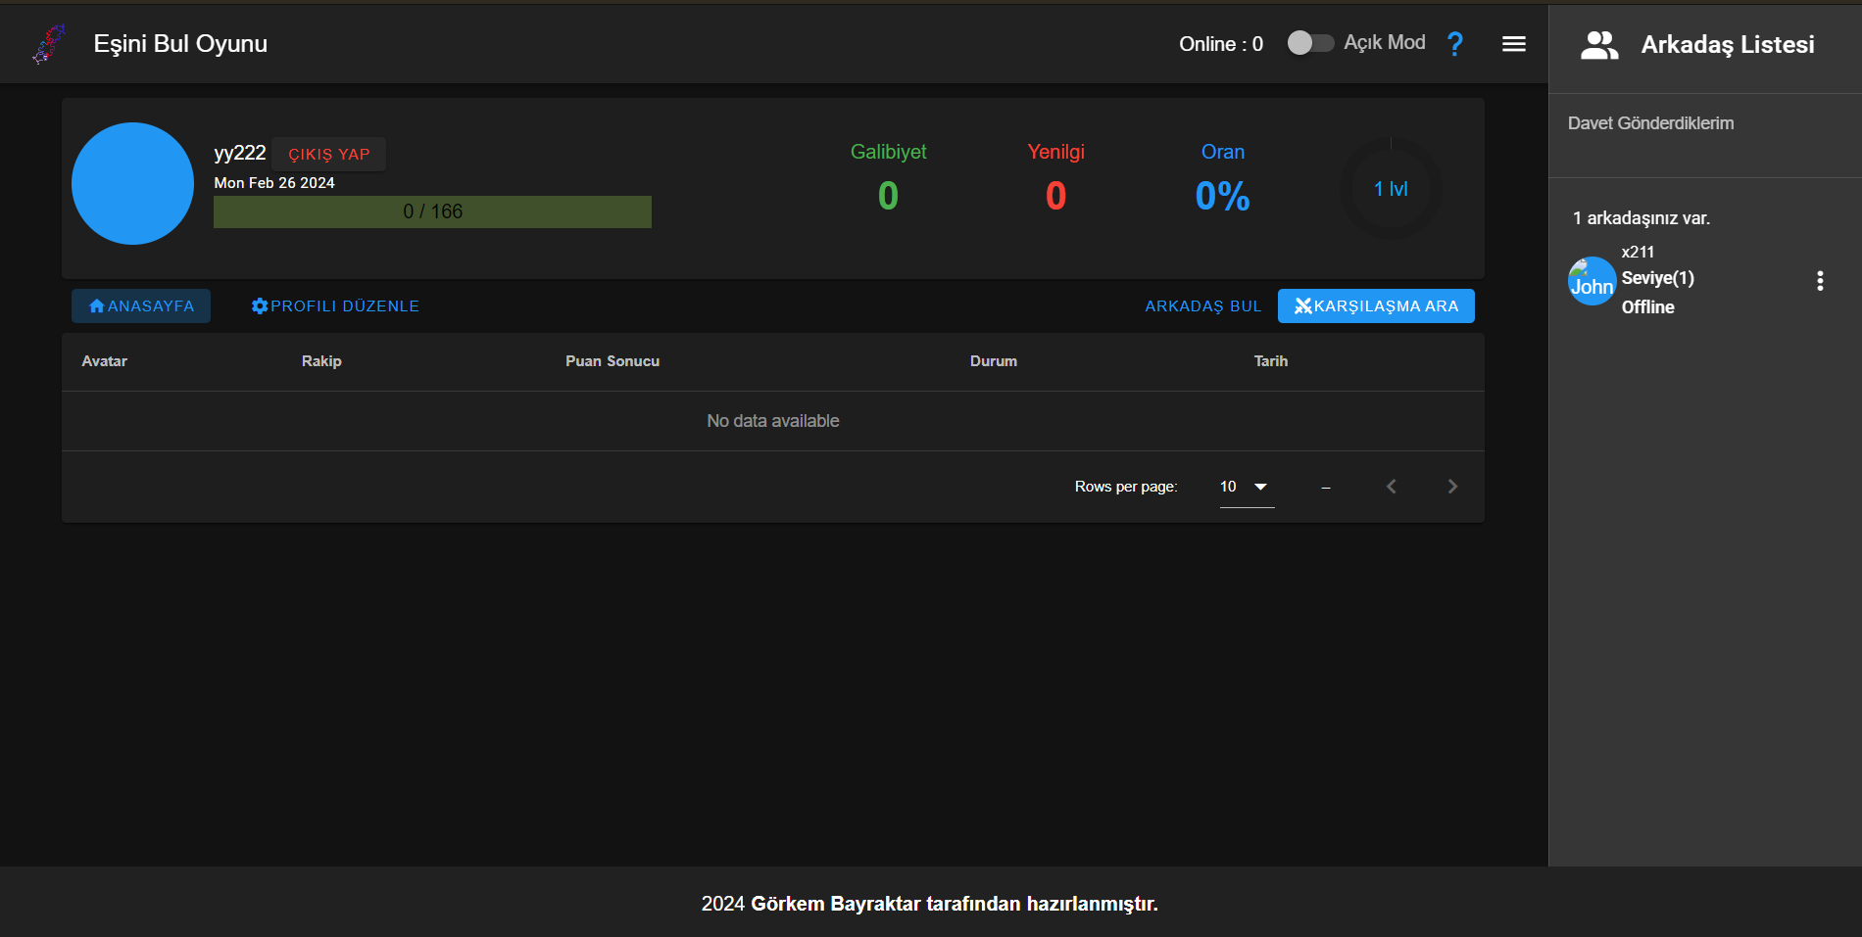Sort by Rakip column header

tap(321, 361)
